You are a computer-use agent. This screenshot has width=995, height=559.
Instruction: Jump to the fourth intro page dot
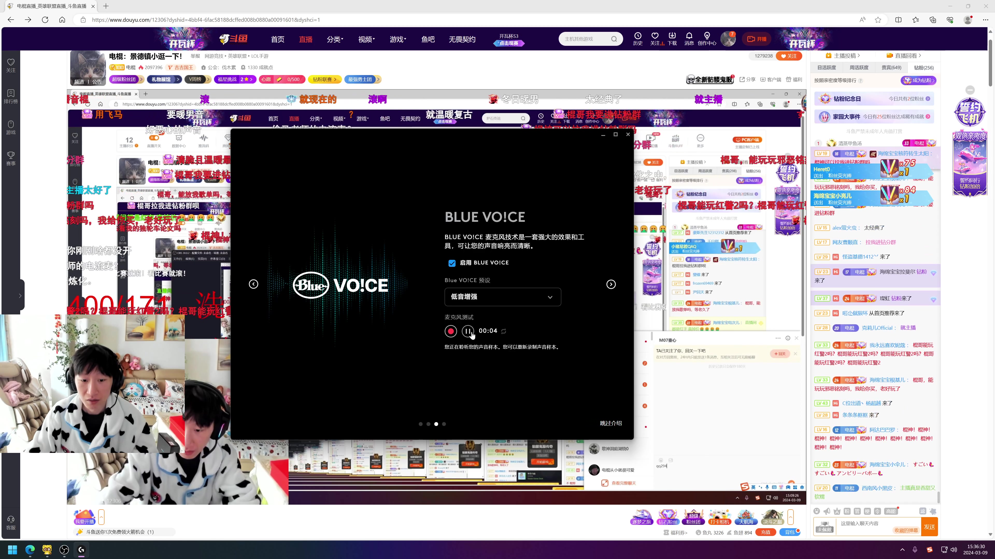coord(444,424)
